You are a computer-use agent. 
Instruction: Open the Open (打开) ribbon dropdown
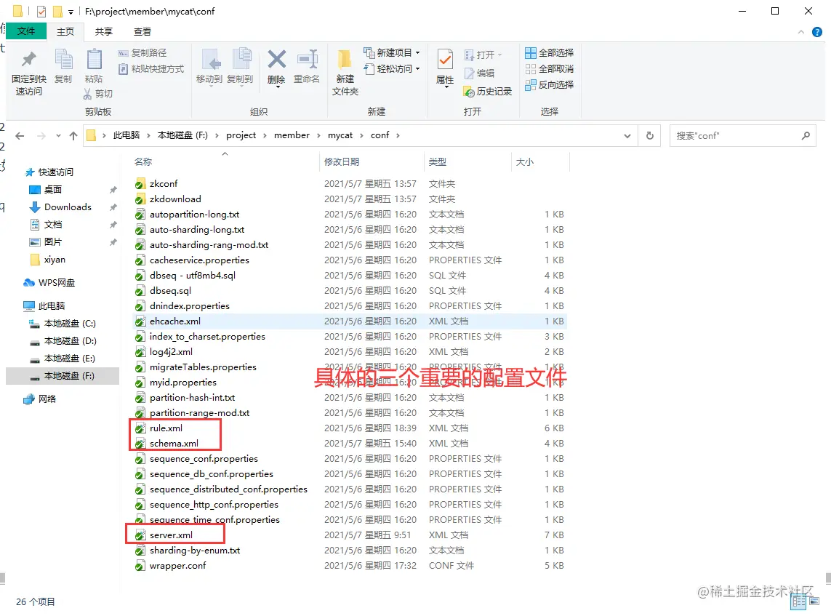coord(483,55)
